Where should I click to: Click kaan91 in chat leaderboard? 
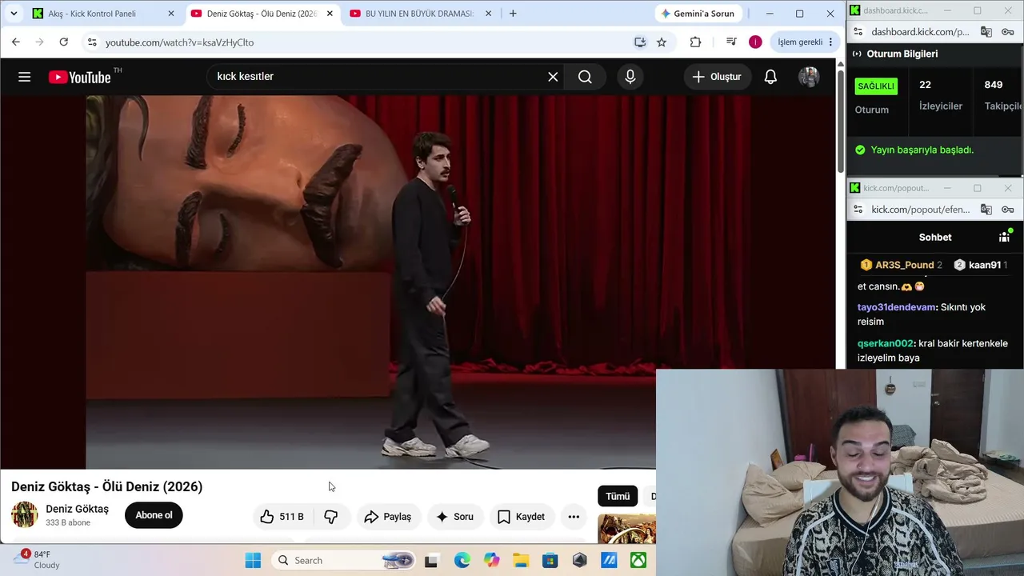coord(985,265)
